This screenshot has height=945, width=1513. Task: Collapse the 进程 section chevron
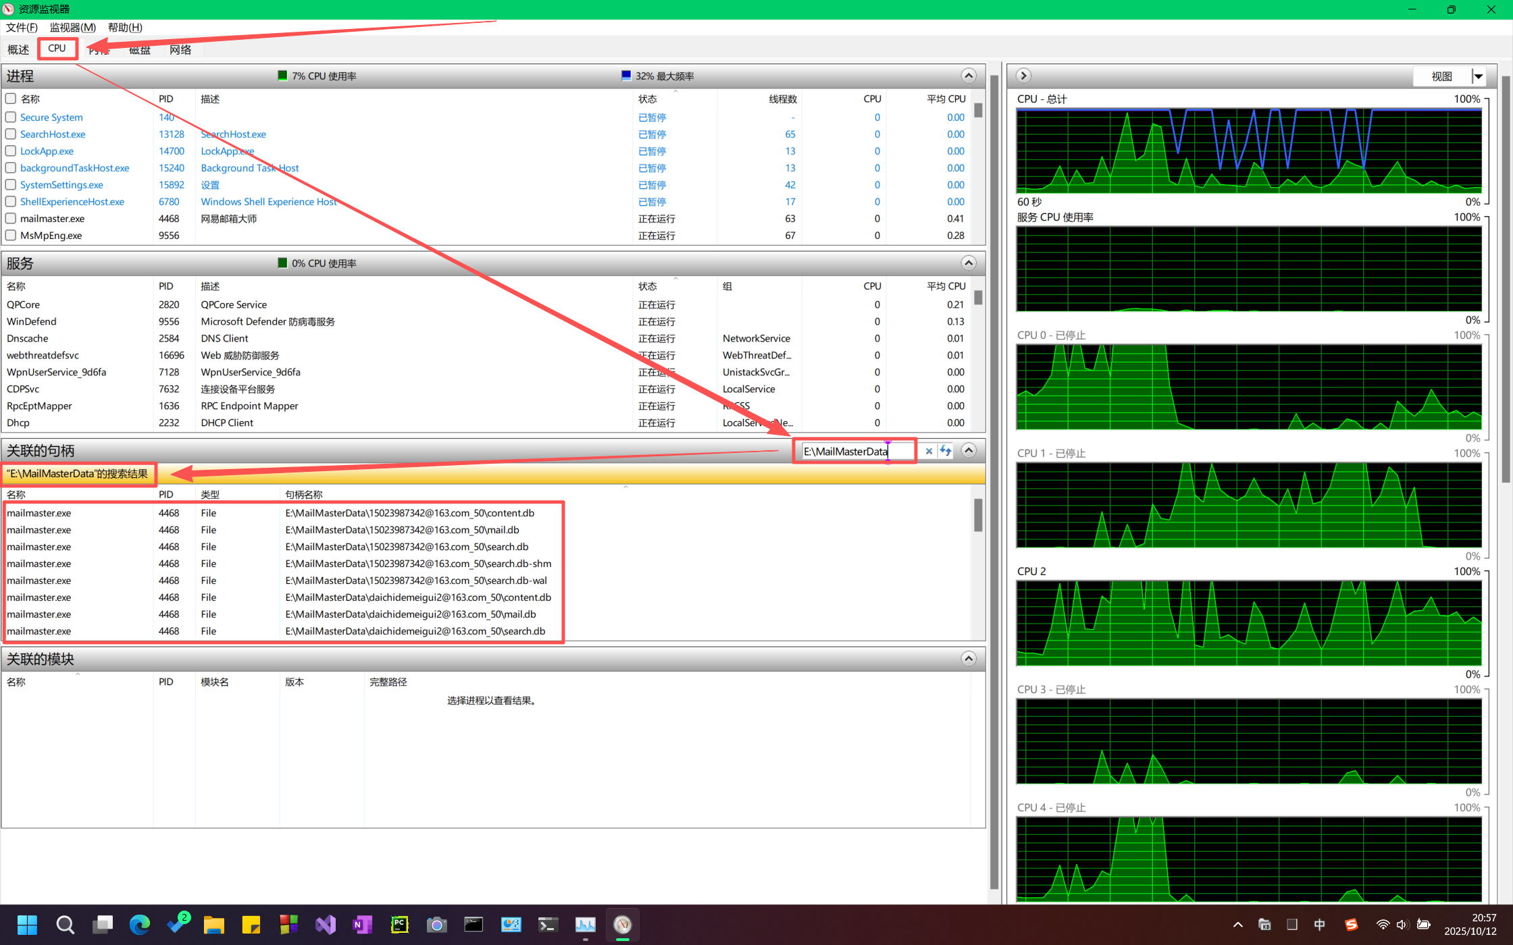click(x=968, y=76)
